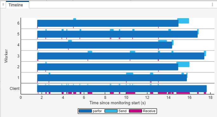Select the Client parfor bar
Image resolution: width=217 pixels, height=117 pixels.
coord(122,89)
